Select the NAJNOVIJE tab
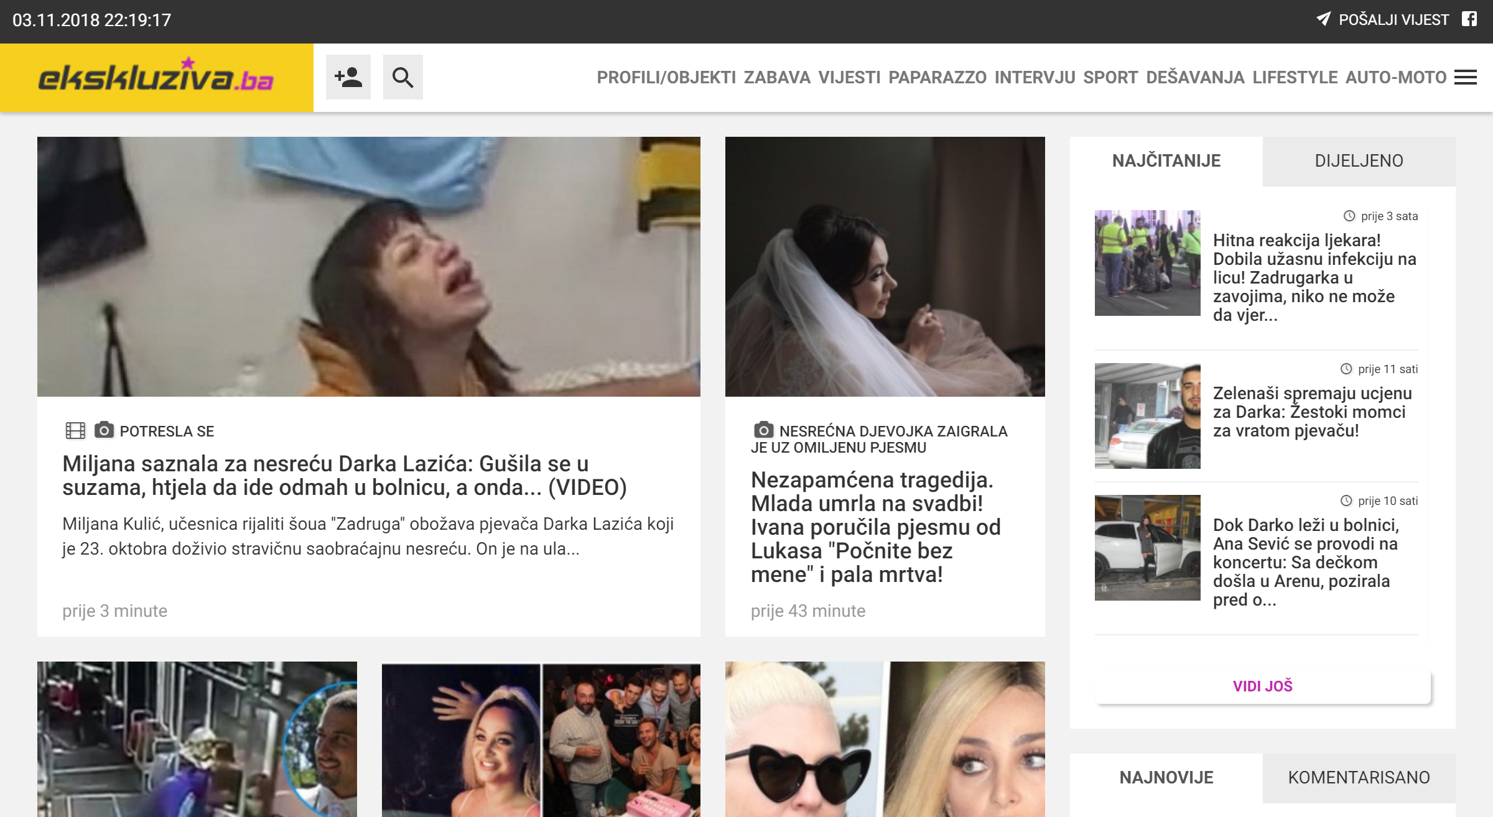This screenshot has height=817, width=1493. point(1166,778)
